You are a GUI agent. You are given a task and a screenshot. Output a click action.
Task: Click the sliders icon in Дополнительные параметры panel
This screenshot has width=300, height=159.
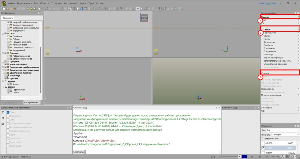3,124
